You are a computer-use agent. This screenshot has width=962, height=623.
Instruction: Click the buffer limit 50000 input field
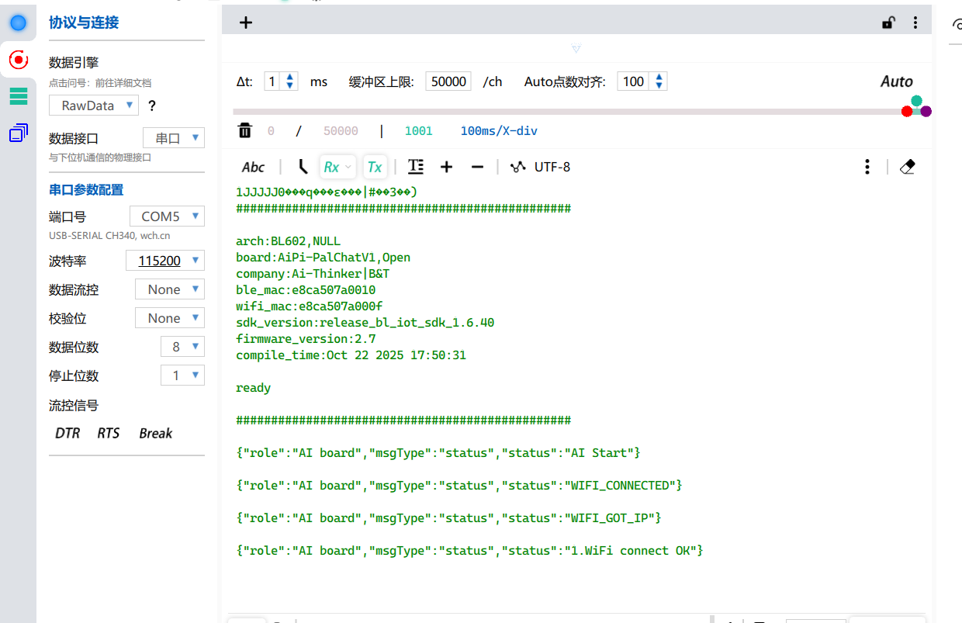[448, 81]
